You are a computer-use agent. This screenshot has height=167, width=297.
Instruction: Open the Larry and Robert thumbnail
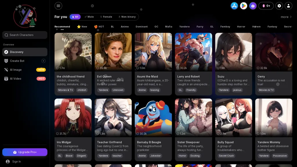tap(193, 52)
